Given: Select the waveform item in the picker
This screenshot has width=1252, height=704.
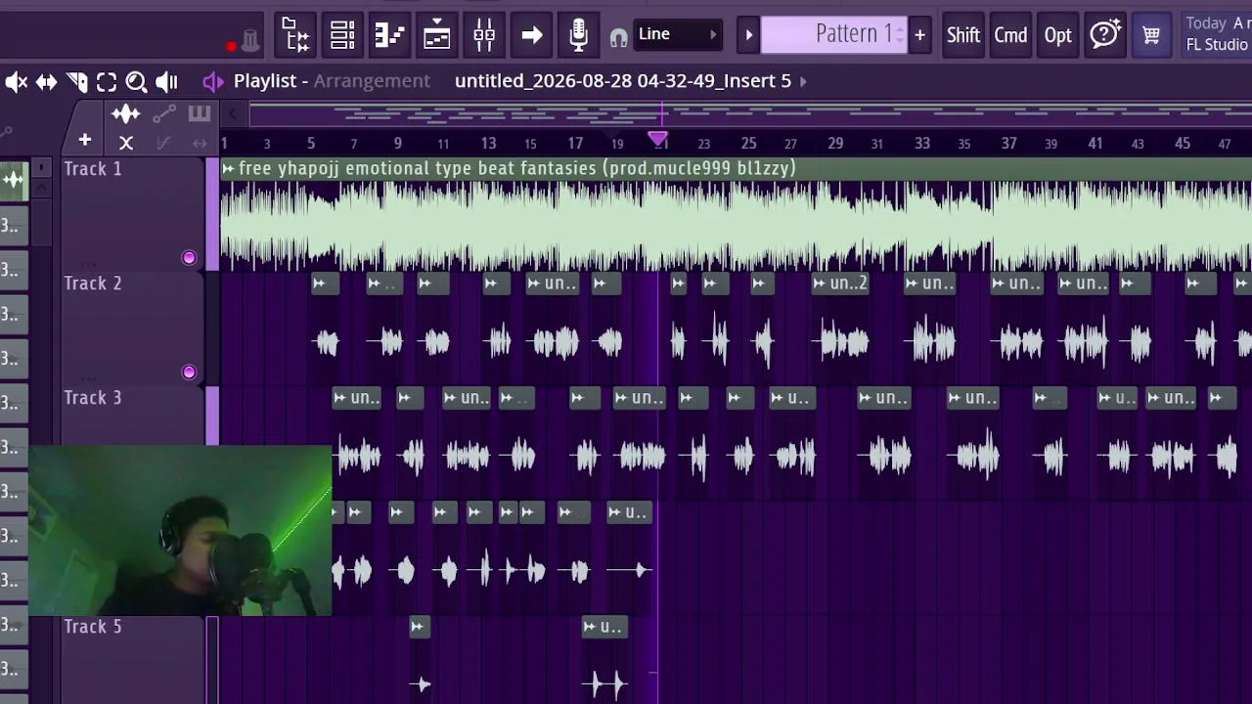Looking at the screenshot, I should pos(14,180).
